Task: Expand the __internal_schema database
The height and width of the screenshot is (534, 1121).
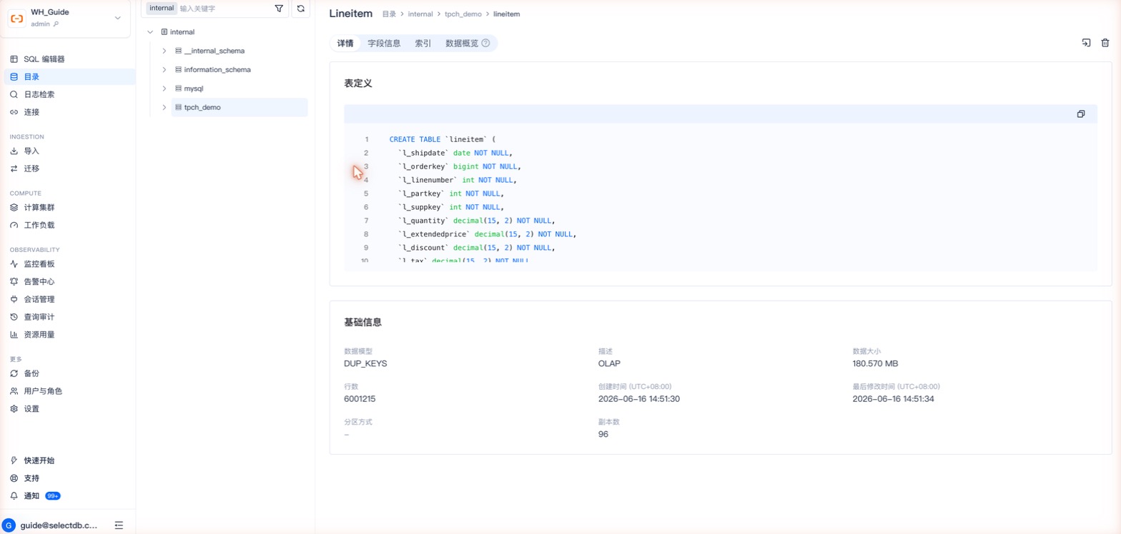Action: (x=164, y=51)
